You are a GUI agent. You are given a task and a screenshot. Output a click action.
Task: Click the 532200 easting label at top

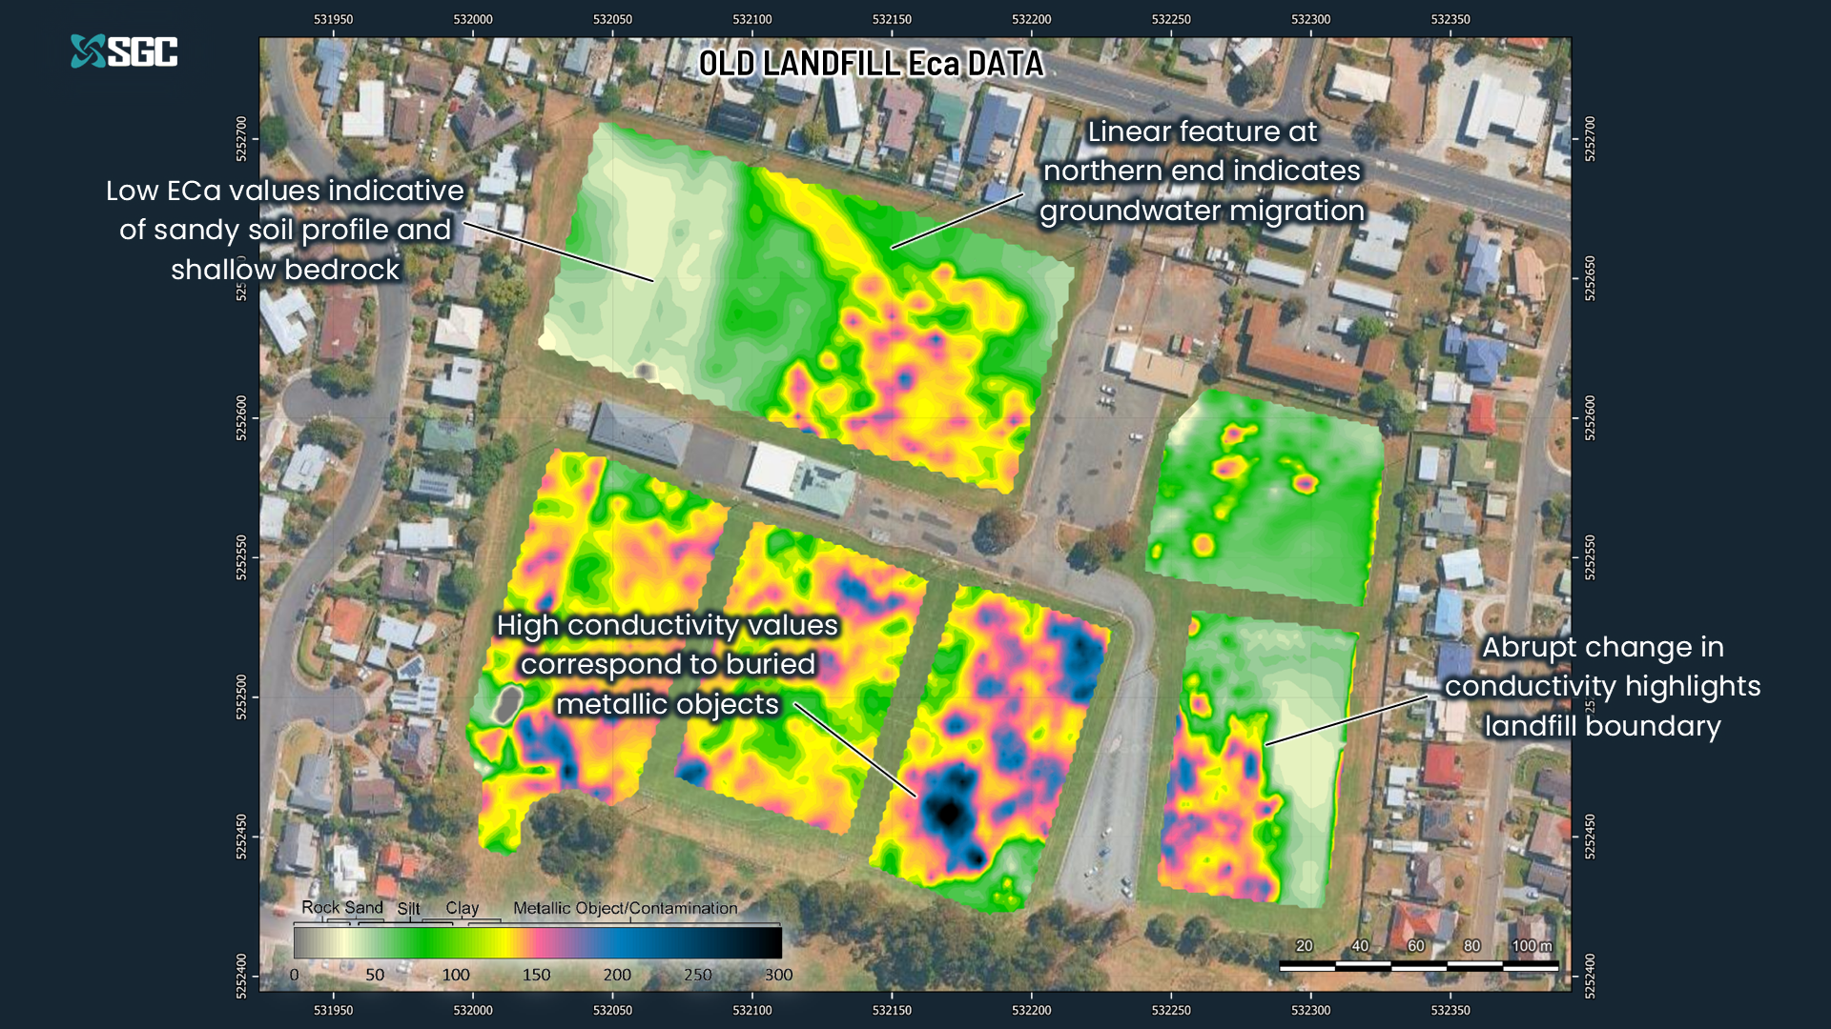tap(1031, 19)
